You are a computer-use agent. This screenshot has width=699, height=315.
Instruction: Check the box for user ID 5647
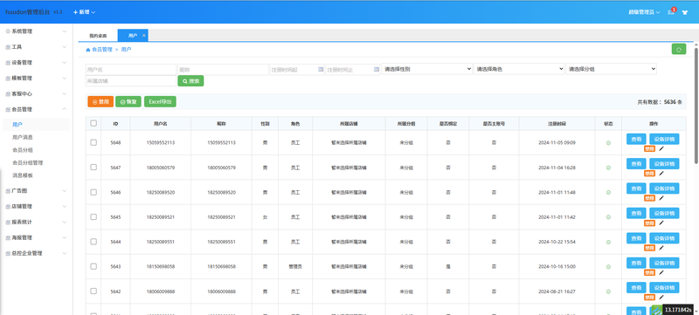point(93,168)
